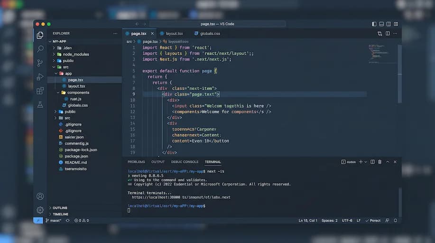Go forward with the title bar arrow
435x243 pixels.
(144, 24)
